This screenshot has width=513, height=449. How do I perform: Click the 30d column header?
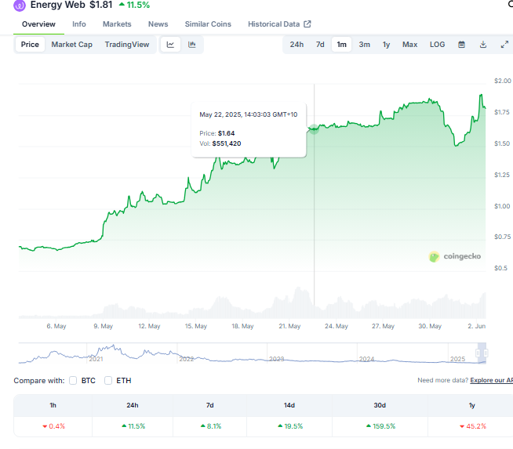click(380, 405)
